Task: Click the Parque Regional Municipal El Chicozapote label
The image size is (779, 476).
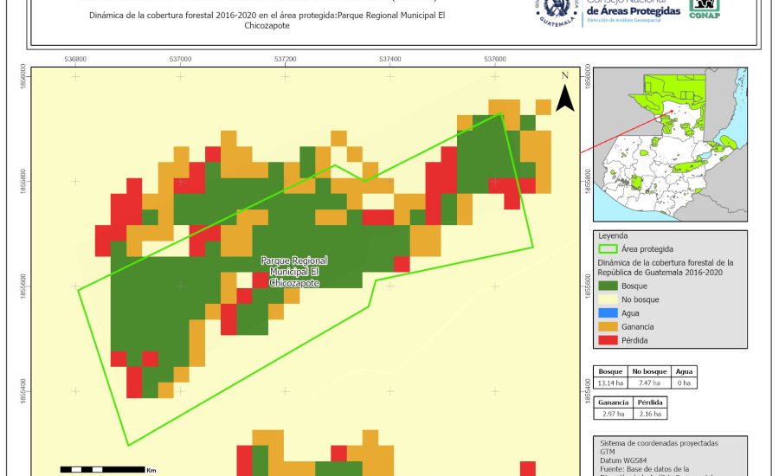Action: coord(294,272)
